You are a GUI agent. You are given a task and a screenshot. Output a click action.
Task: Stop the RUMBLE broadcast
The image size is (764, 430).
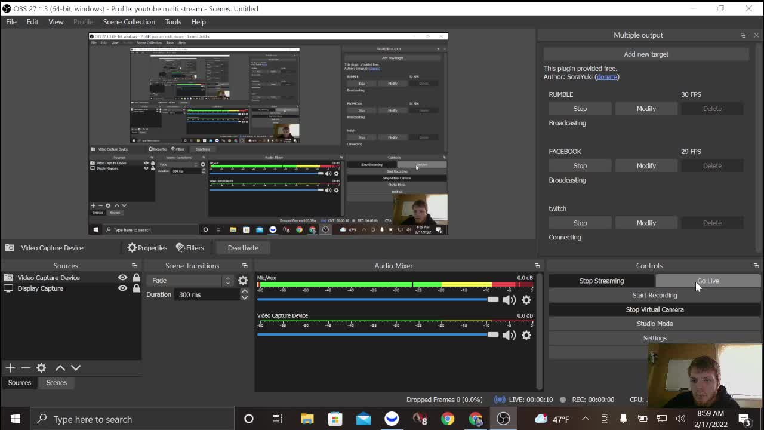580,109
